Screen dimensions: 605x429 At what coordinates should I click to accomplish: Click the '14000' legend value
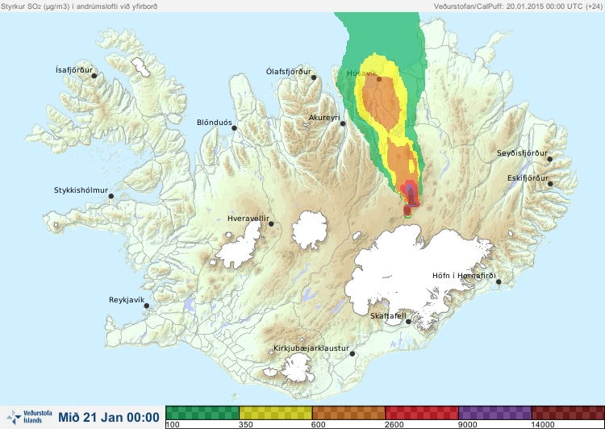coord(543,425)
